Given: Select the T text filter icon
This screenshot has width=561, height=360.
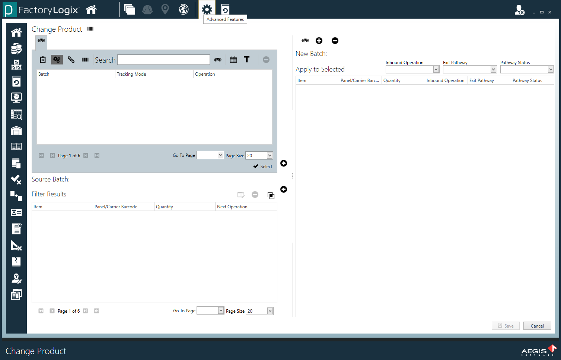Looking at the screenshot, I should pos(247,59).
